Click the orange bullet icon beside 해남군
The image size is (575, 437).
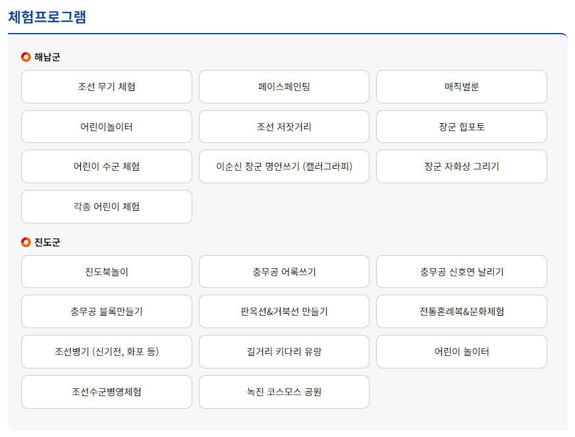click(24, 55)
